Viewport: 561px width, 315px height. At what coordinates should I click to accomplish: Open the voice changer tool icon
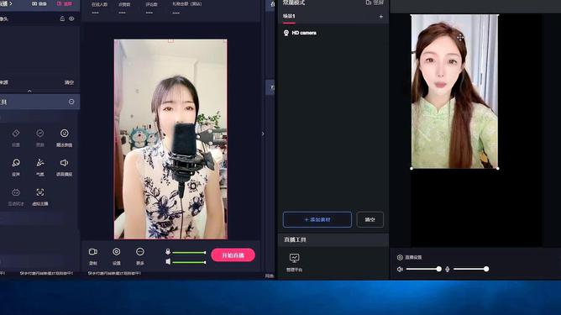tap(16, 163)
